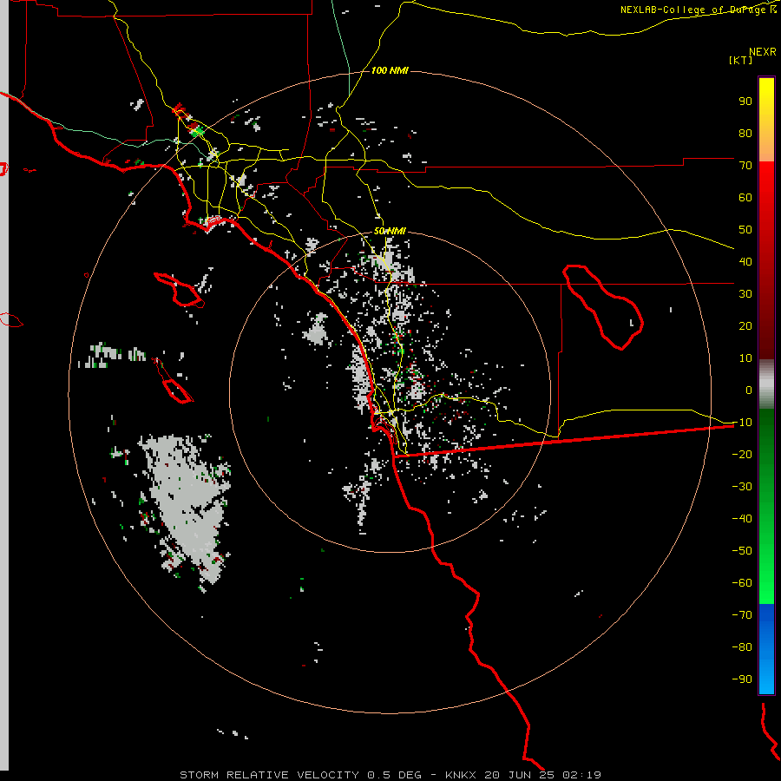Image resolution: width=781 pixels, height=781 pixels.
Task: Click the NEXR label above color scale
Action: tap(763, 52)
